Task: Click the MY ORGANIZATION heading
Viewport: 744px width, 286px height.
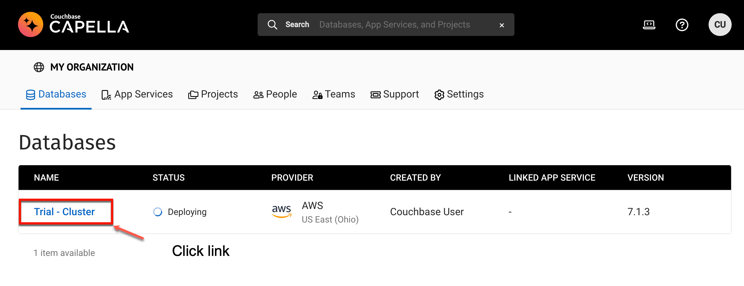Action: [92, 67]
